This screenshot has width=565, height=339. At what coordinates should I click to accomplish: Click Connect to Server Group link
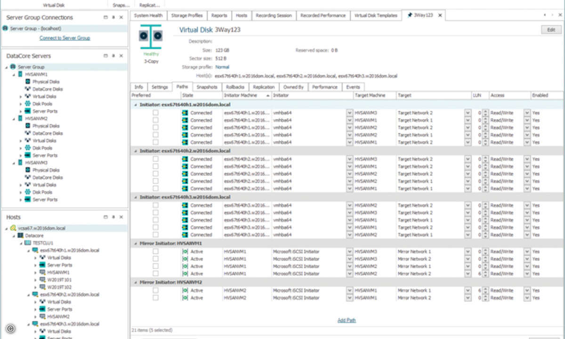click(65, 38)
